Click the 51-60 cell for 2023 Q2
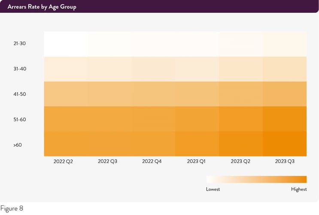The image size is (319, 215). pyautogui.click(x=241, y=119)
